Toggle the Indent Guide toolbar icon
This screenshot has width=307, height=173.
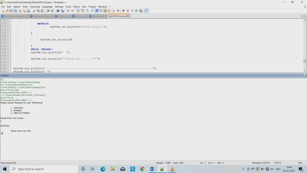(x=96, y=11)
